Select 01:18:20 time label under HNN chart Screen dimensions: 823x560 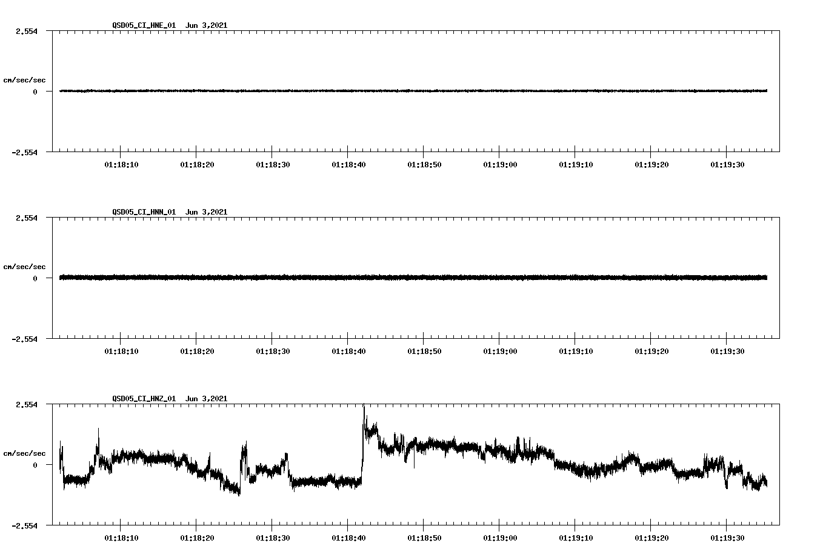(197, 351)
